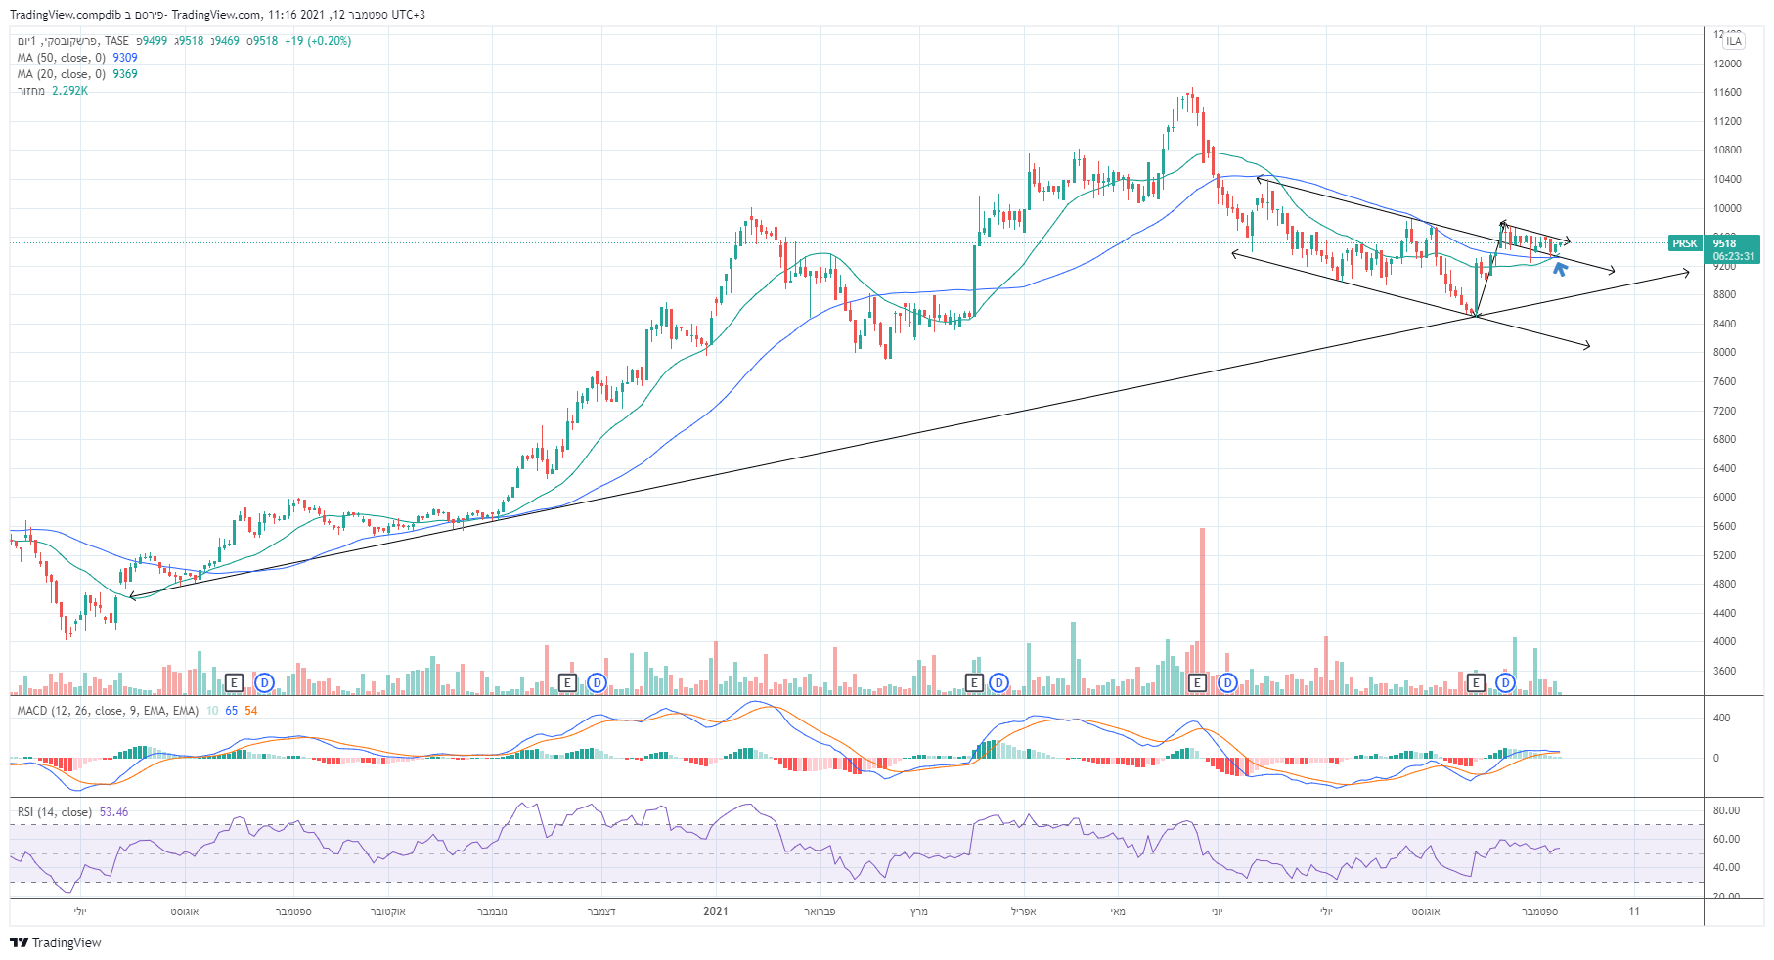
Task: Open the ILA currency selector
Action: [1734, 41]
